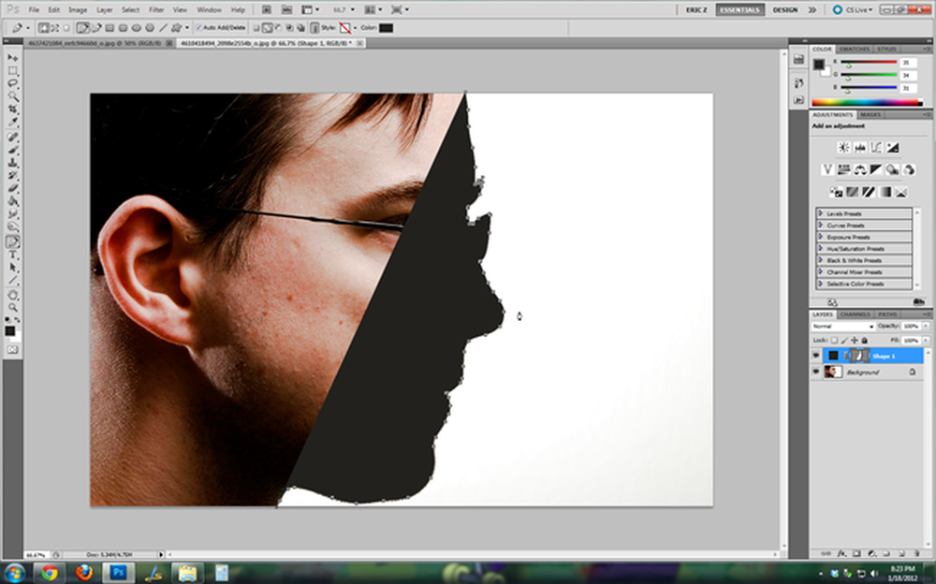The height and width of the screenshot is (584, 936).
Task: Toggle lock image pixels
Action: (x=844, y=340)
